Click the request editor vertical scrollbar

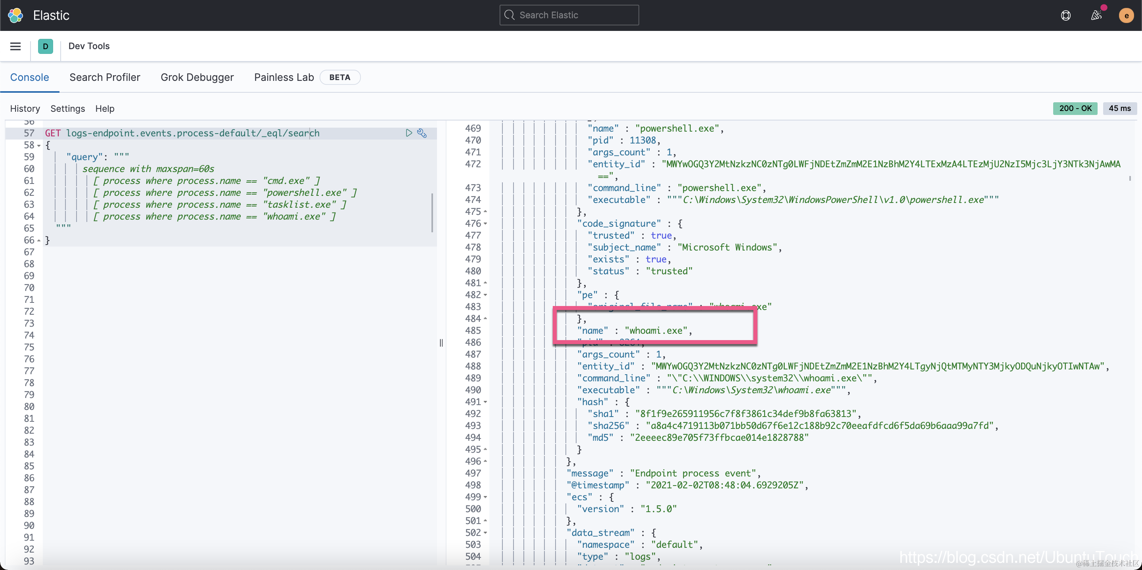coord(432,213)
